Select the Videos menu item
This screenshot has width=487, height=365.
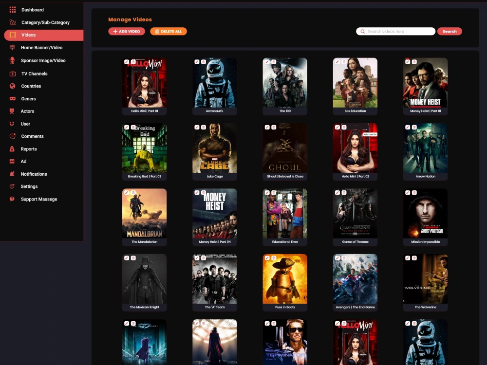pos(43,35)
